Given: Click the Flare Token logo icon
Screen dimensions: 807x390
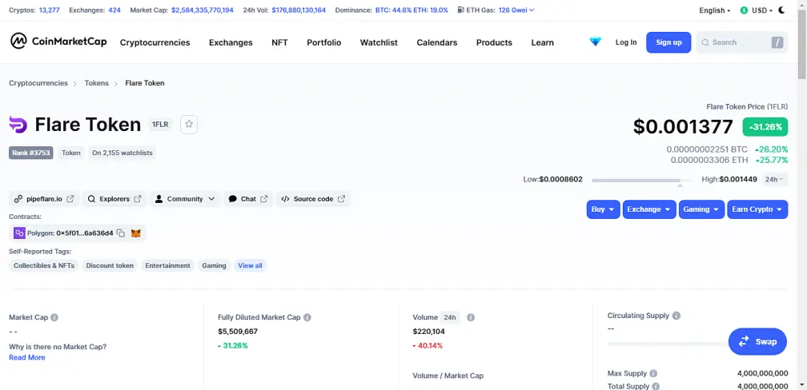Looking at the screenshot, I should point(18,125).
